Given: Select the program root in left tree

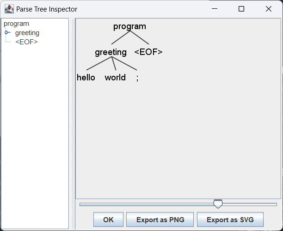Looking at the screenshot, I should [16, 24].
